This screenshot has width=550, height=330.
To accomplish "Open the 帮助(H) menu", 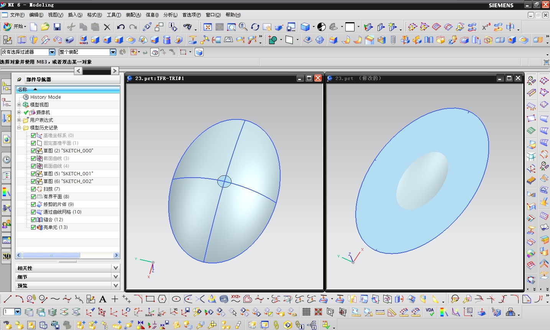I will pos(233,15).
